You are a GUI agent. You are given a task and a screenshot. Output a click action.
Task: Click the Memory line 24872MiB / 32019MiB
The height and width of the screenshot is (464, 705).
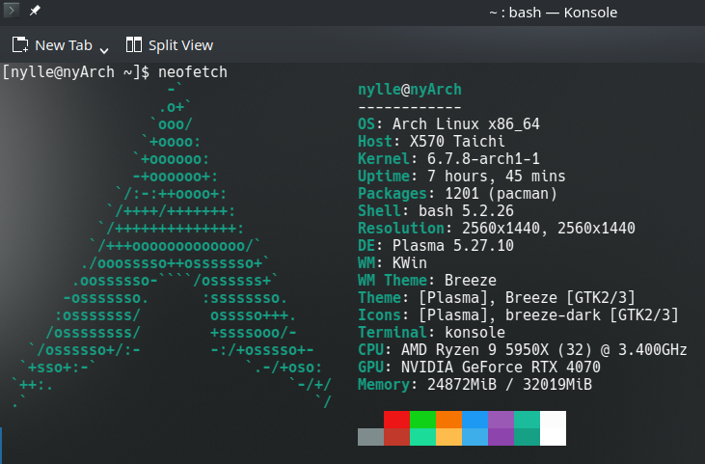click(475, 385)
